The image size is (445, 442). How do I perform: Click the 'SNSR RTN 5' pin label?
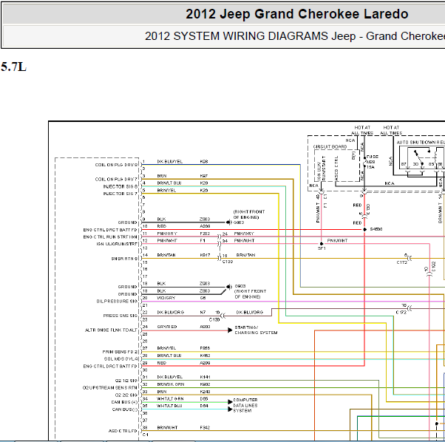pos(125,259)
